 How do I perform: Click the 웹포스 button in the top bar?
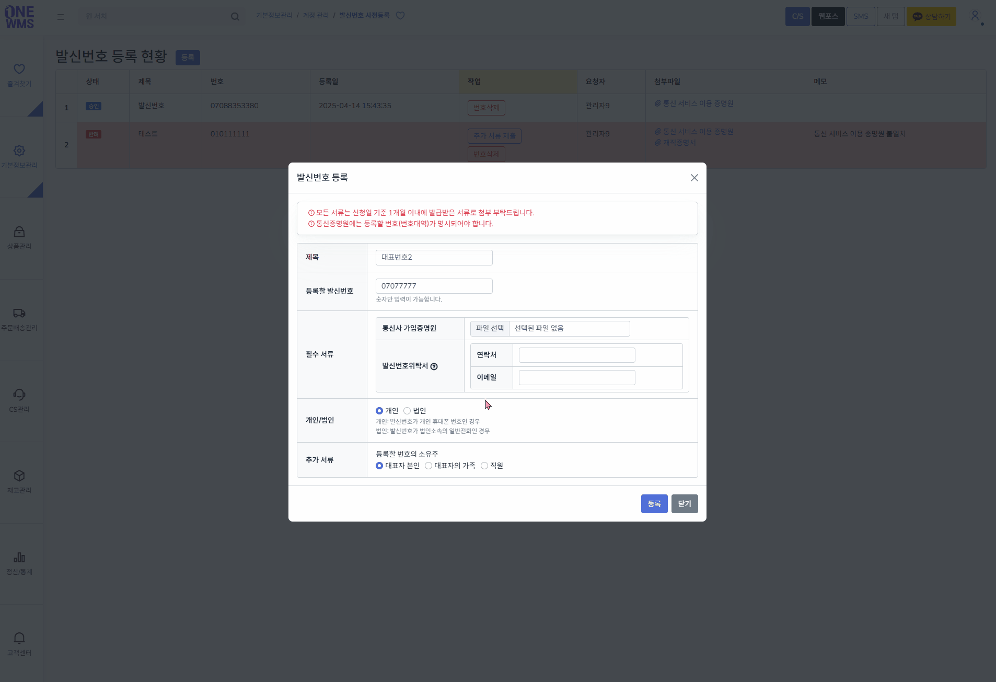(828, 16)
